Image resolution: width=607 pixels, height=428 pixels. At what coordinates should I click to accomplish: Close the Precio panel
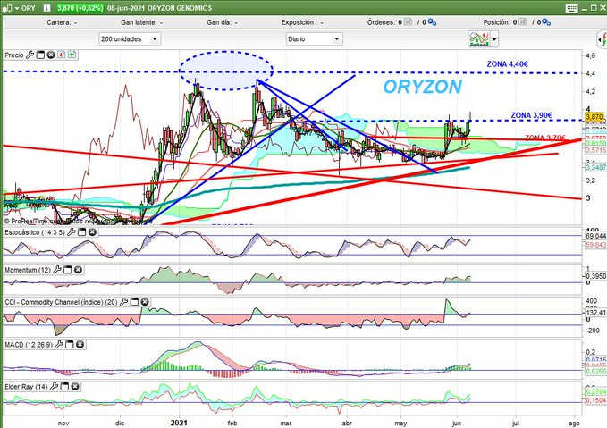pyautogui.click(x=51, y=55)
